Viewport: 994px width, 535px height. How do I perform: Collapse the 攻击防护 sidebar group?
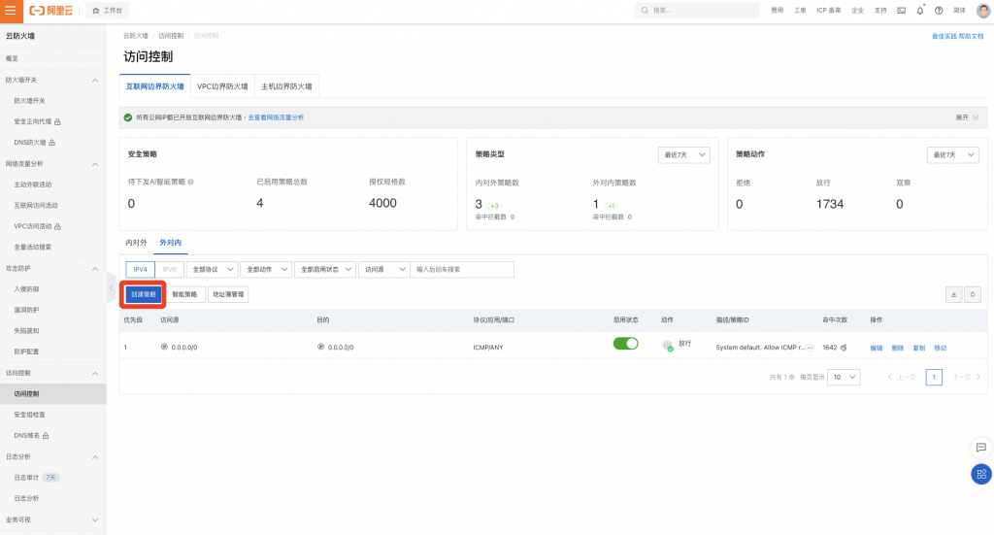(x=95, y=269)
